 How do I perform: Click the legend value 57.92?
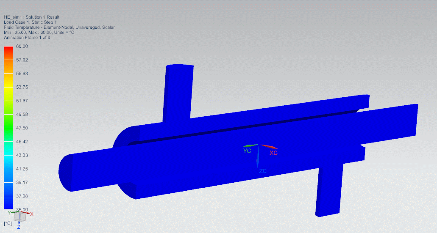pyautogui.click(x=22, y=60)
